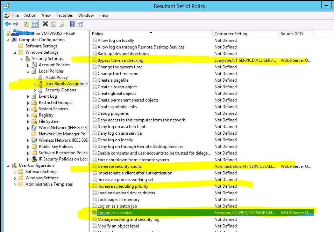Select the Properties toolbar icon
334x232 pixels.
[x=53, y=23]
